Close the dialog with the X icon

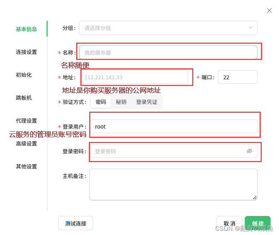(x=269, y=11)
